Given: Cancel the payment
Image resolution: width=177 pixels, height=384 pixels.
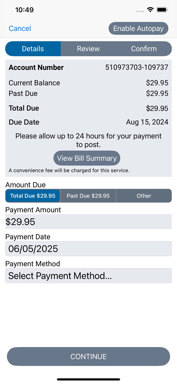Looking at the screenshot, I should (x=20, y=28).
